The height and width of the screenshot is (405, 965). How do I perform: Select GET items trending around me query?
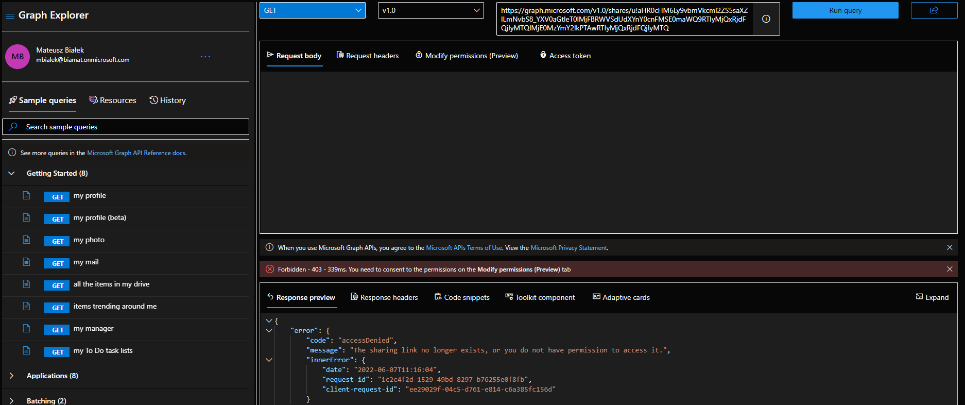126,307
